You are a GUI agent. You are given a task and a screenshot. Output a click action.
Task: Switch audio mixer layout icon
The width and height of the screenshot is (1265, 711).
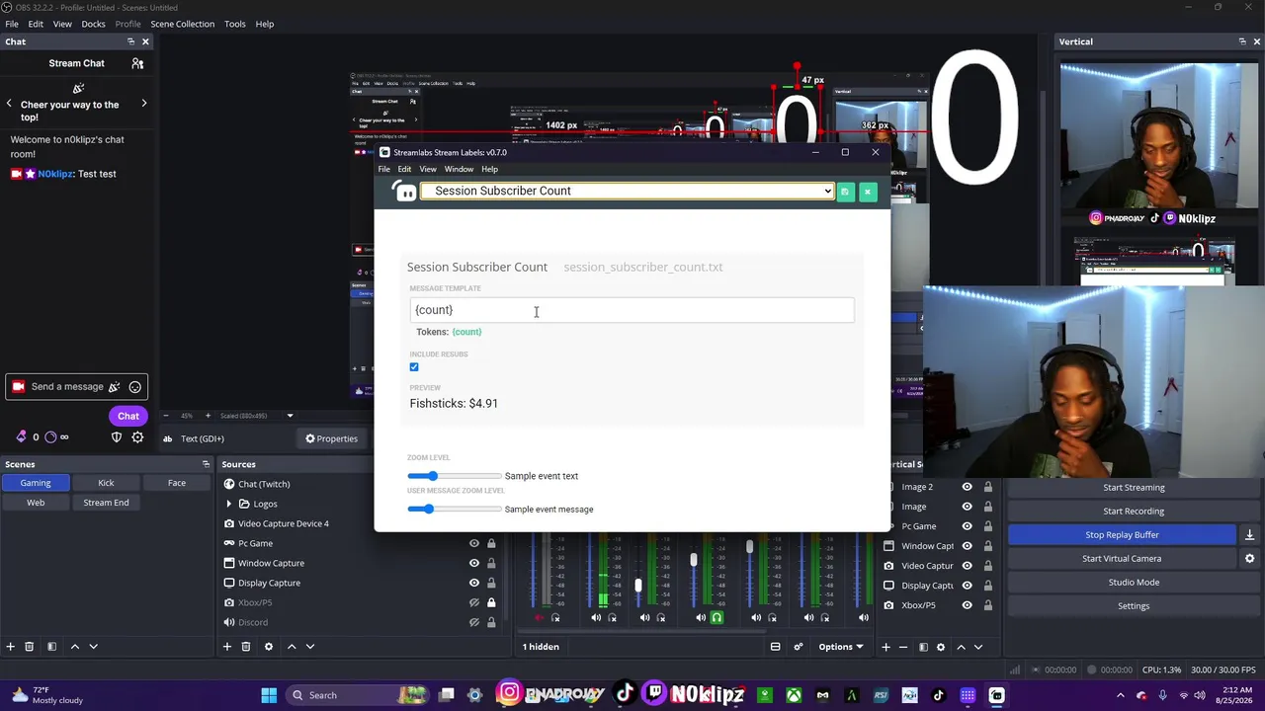pos(775,647)
